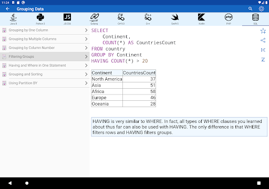Select the Swift 5 bird icon
This screenshot has width=269, height=189.
[x=175, y=17]
